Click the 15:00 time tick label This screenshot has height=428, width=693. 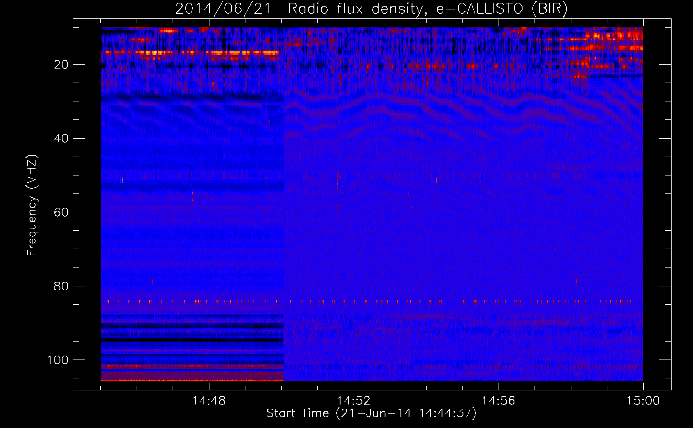pyautogui.click(x=643, y=401)
